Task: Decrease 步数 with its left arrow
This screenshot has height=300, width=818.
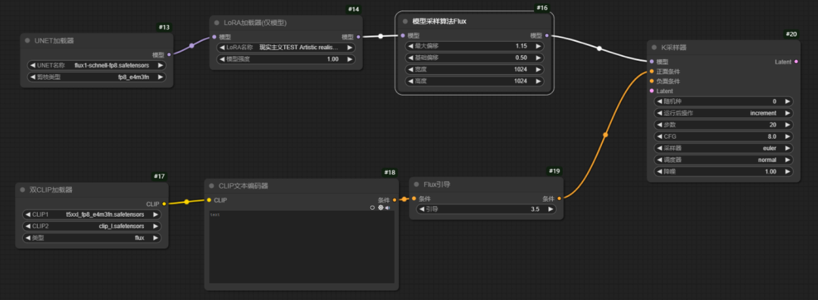Action: tap(659, 125)
